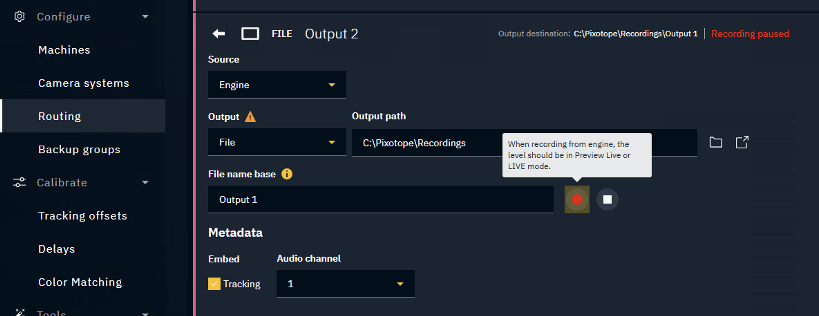
Task: Select Color Matching in sidebar
Action: 80,282
